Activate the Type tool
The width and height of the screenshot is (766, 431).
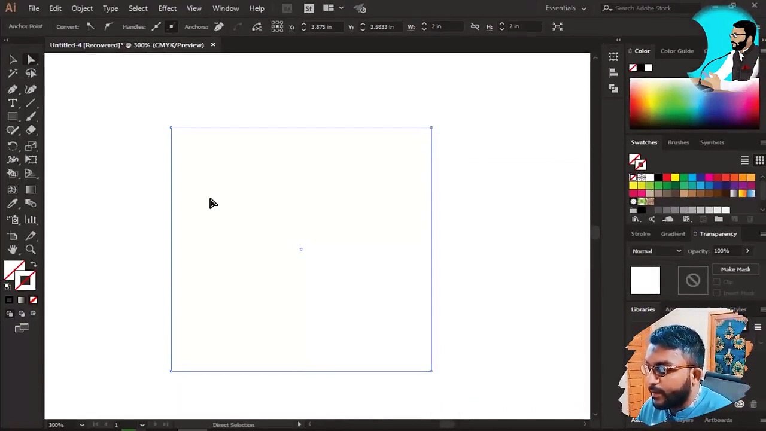[13, 103]
